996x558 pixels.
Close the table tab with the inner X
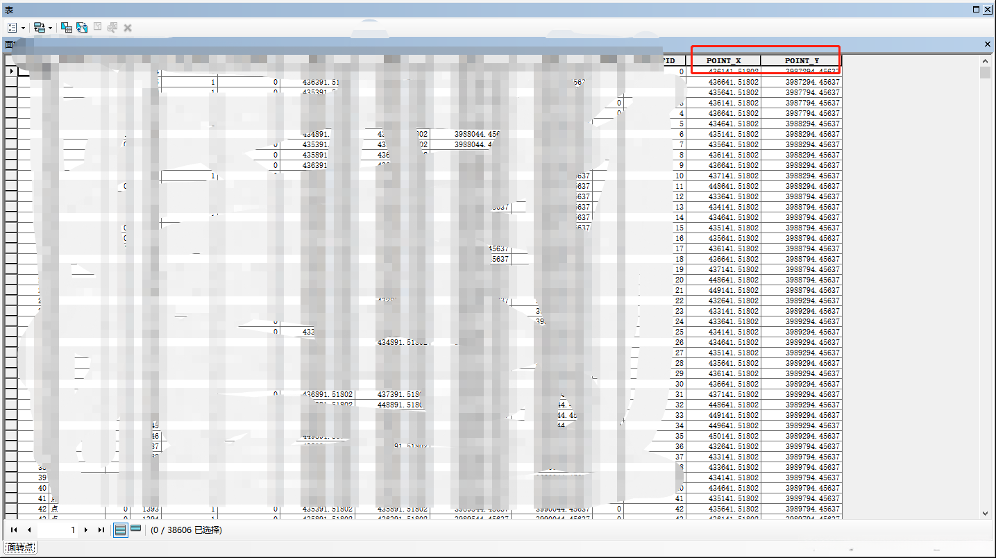point(988,44)
